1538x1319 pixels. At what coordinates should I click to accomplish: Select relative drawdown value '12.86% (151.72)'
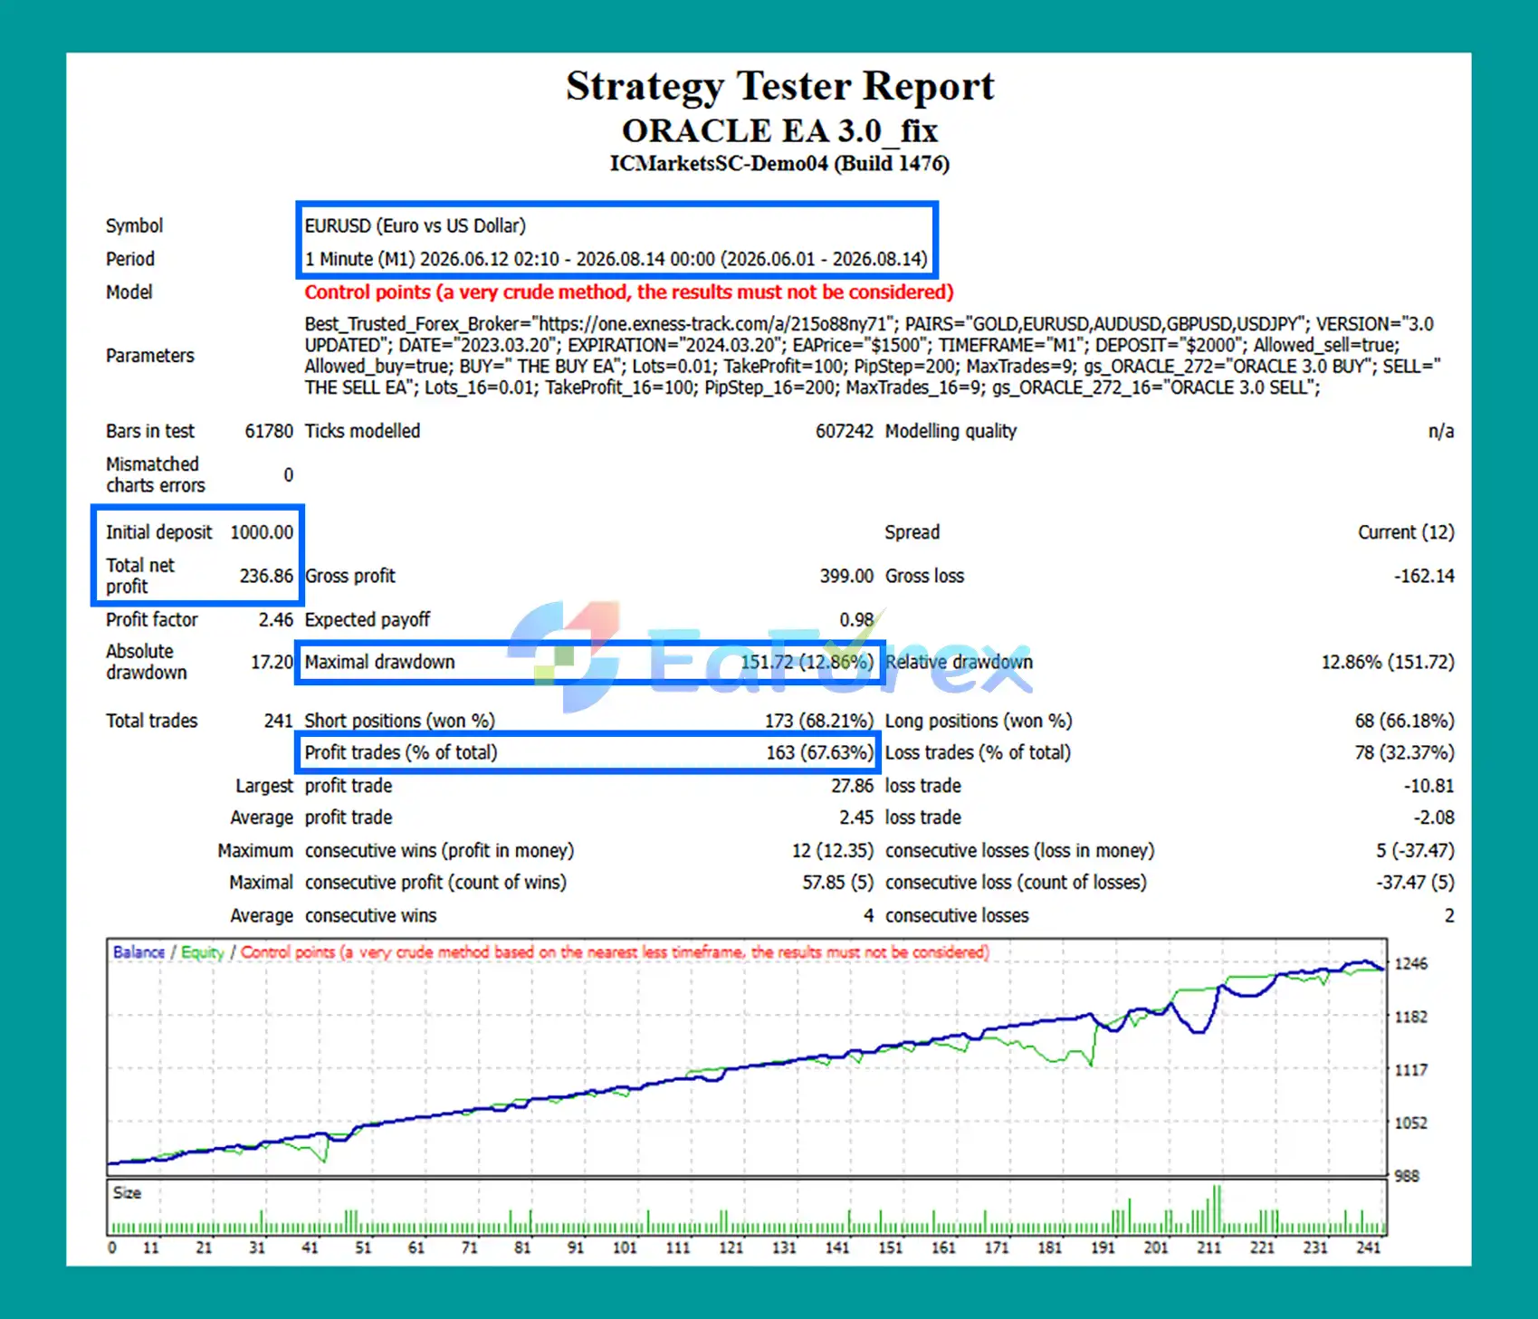pos(1388,662)
